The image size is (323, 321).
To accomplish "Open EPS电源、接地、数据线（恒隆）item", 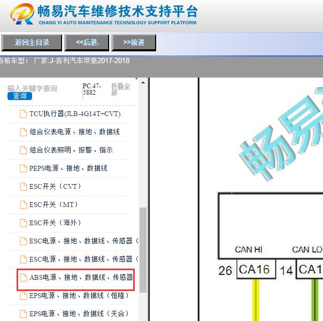I will point(80,295).
